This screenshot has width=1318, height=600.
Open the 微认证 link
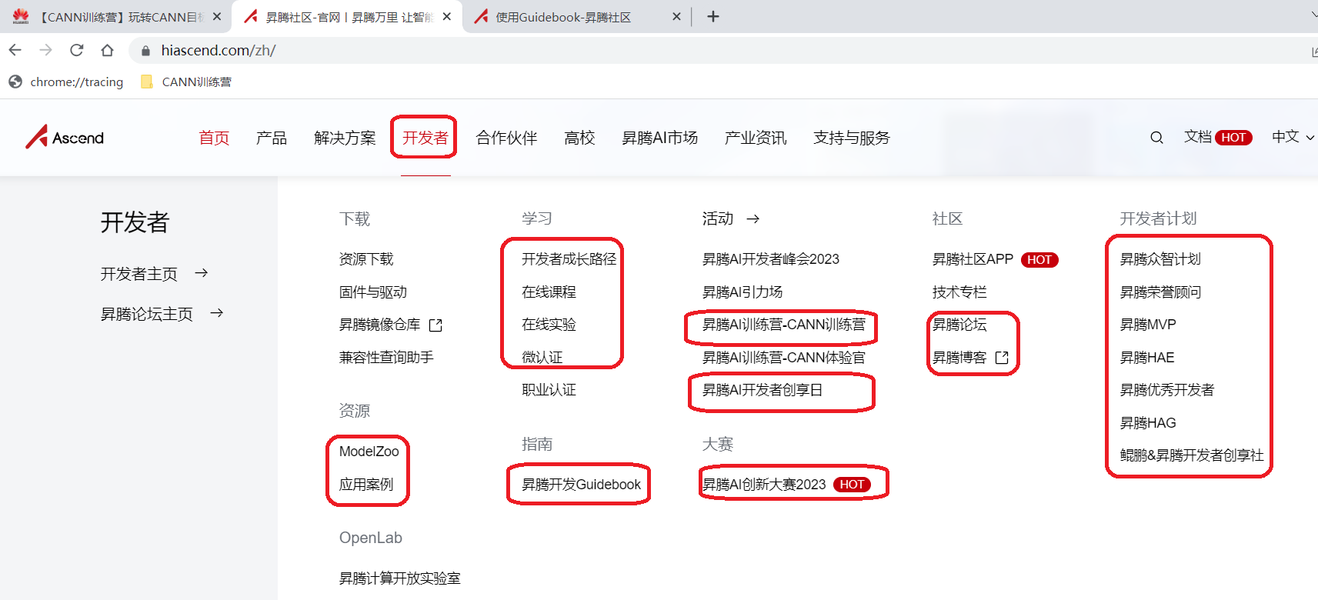coord(542,358)
